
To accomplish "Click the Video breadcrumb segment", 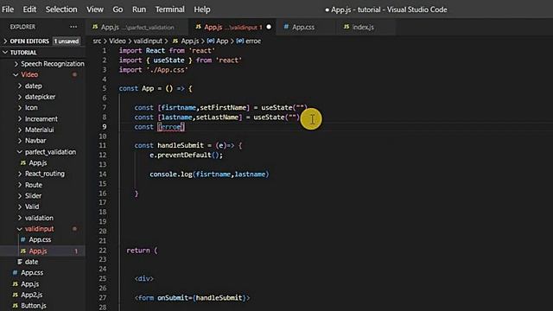I will [x=118, y=41].
